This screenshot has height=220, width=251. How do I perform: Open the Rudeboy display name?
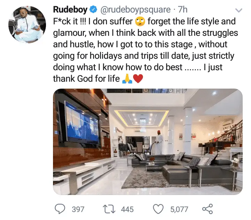[70, 9]
